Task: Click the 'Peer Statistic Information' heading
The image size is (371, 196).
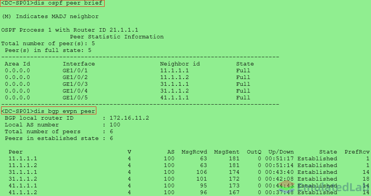Action: 117,36
